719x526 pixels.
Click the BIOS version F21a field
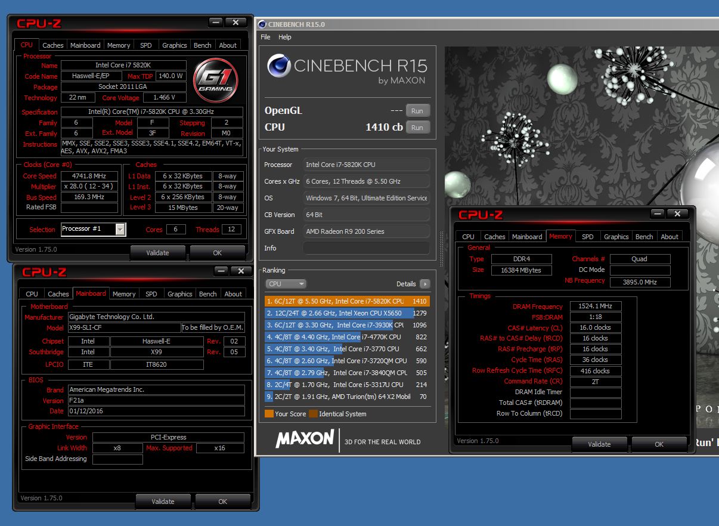pos(156,401)
